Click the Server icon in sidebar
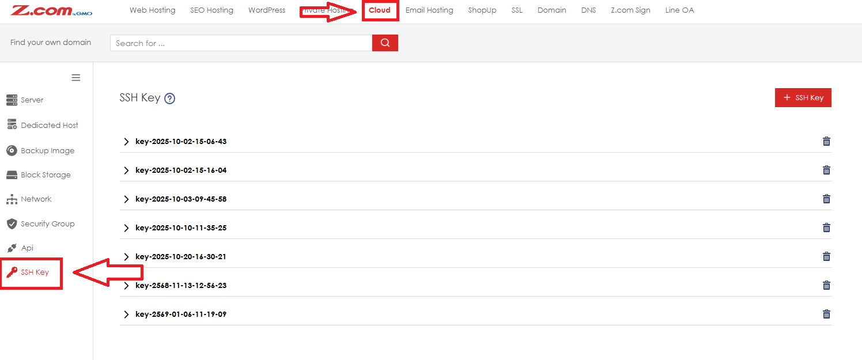The height and width of the screenshot is (360, 862). tap(12, 100)
